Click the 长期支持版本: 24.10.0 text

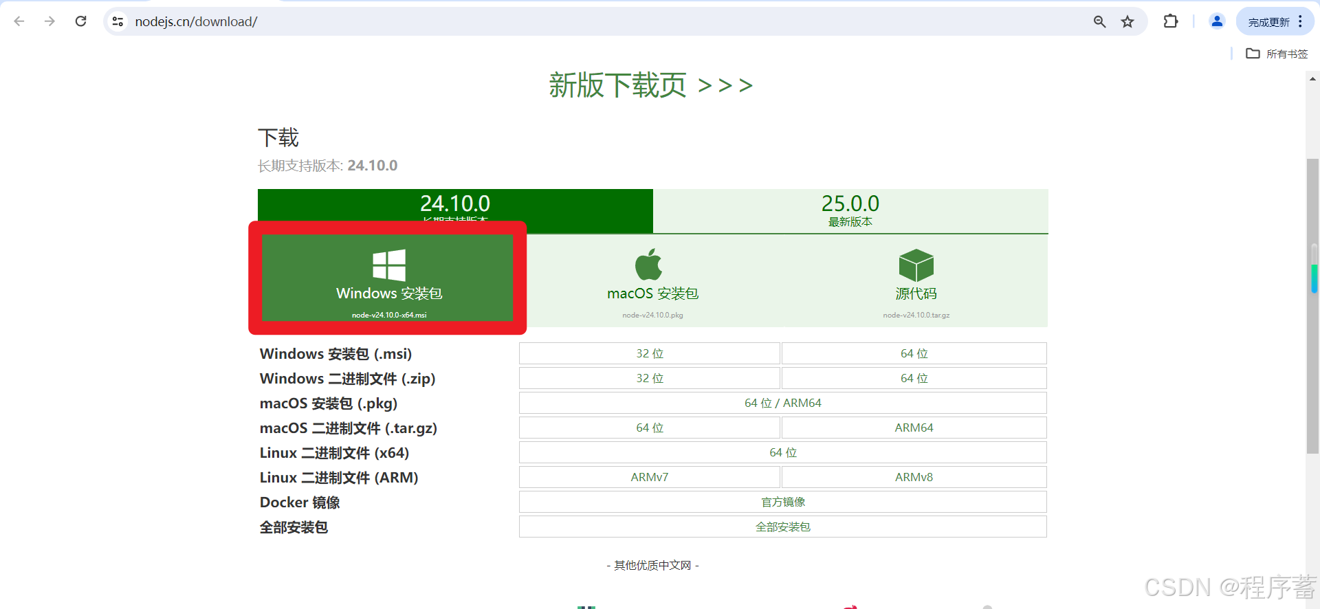[327, 166]
